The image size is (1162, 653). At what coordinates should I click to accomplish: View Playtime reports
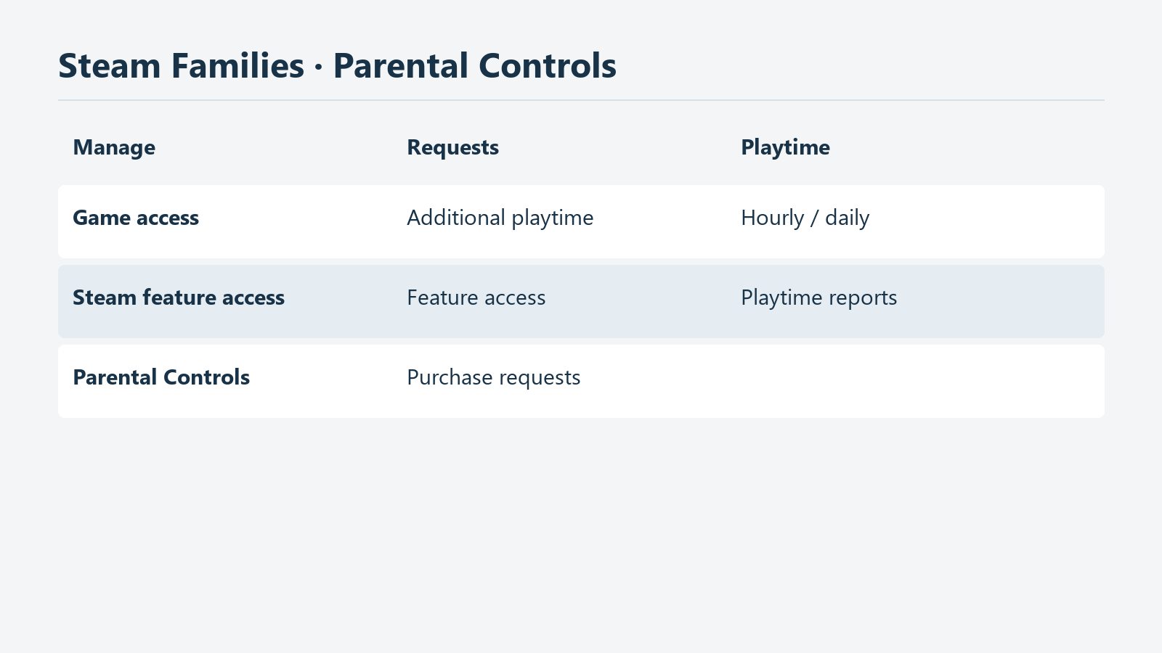coord(818,297)
